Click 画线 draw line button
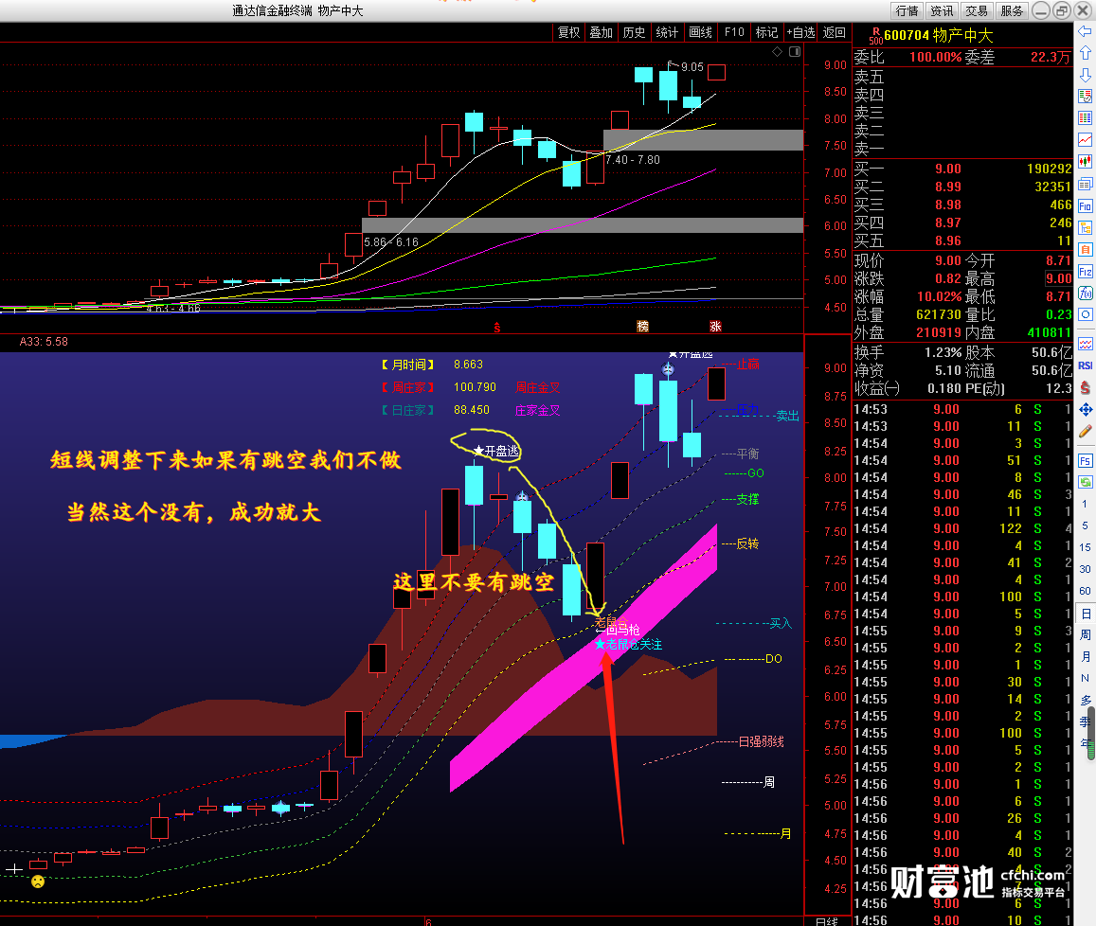1096x926 pixels. [x=700, y=32]
